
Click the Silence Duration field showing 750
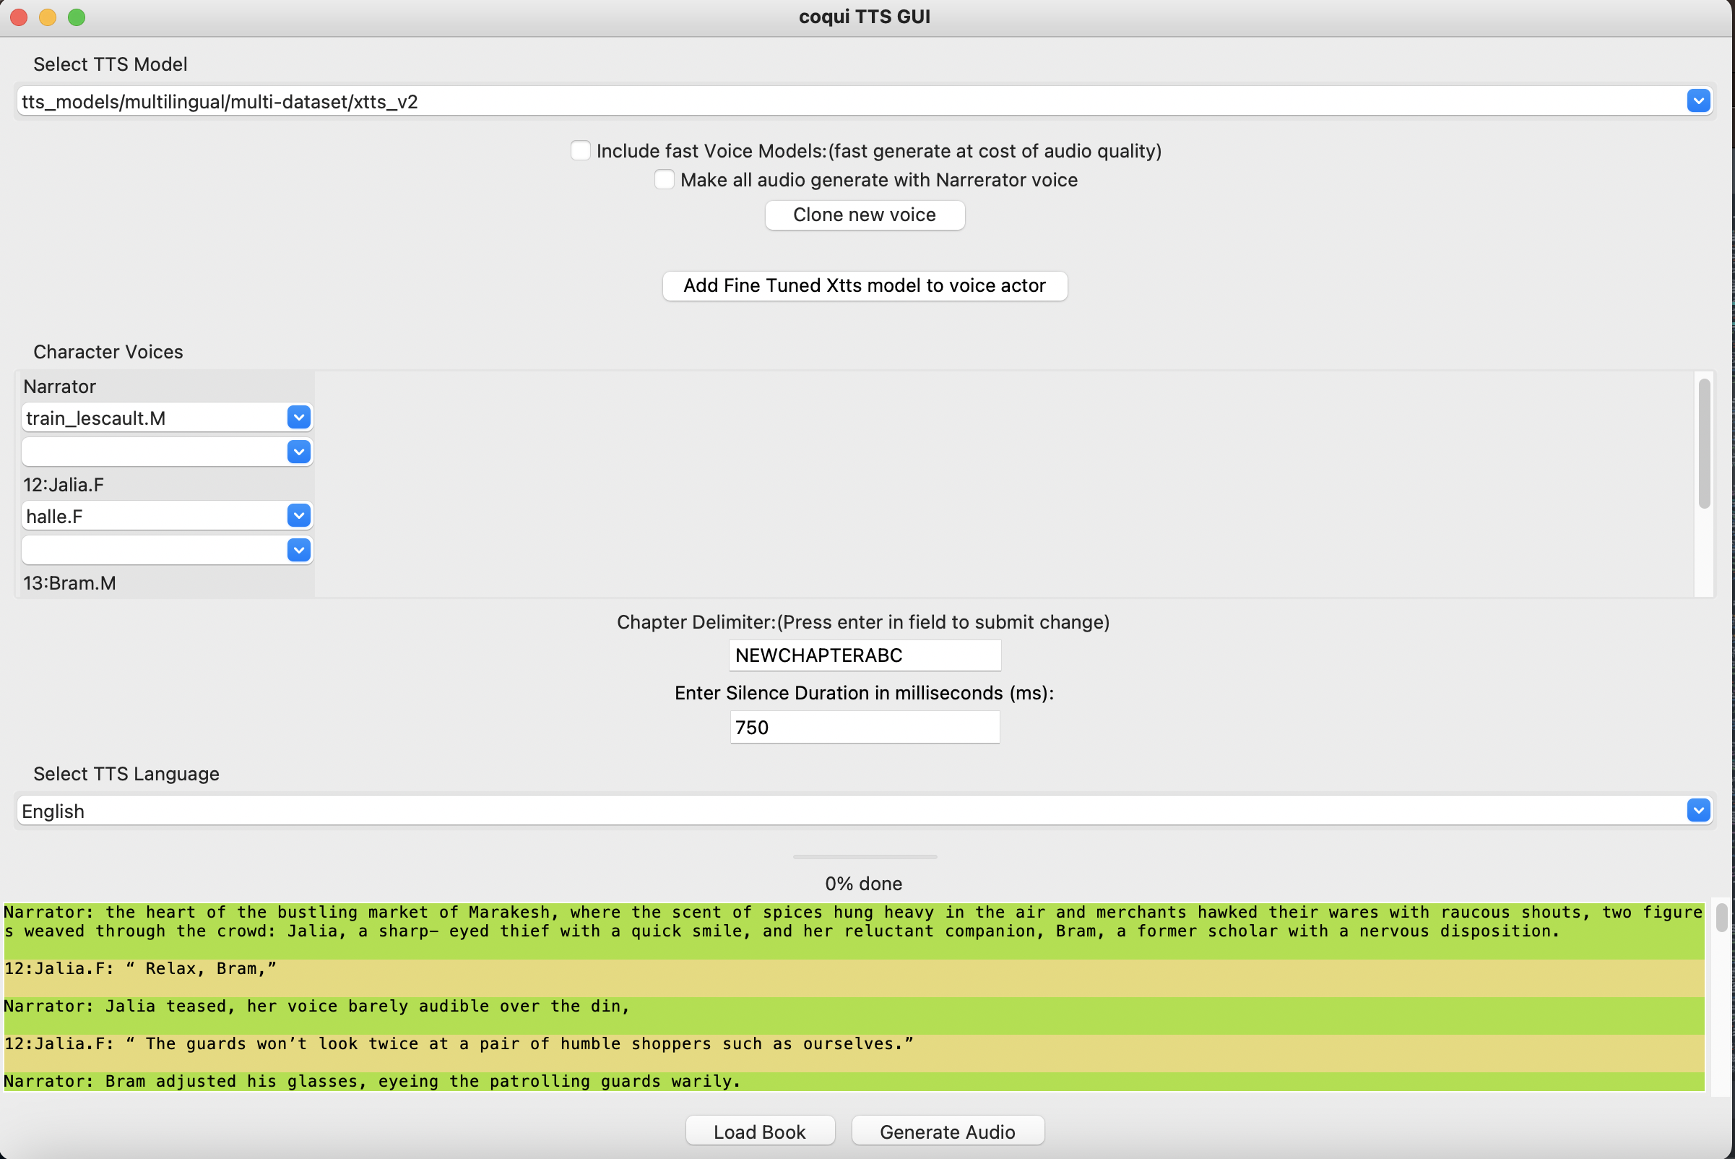coord(864,728)
